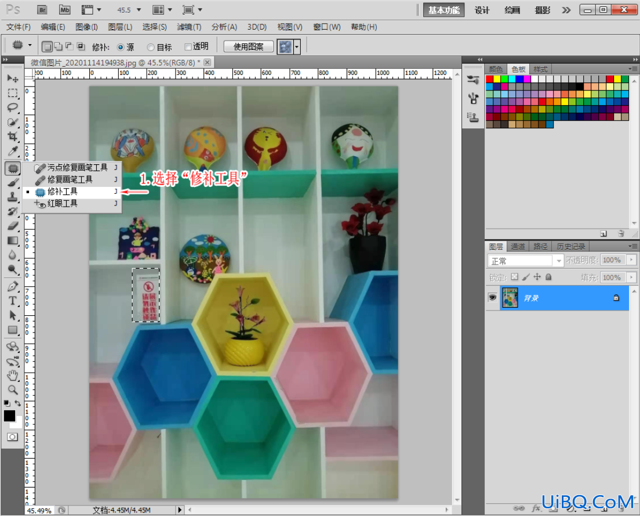Select the Crop tool

tap(13, 136)
